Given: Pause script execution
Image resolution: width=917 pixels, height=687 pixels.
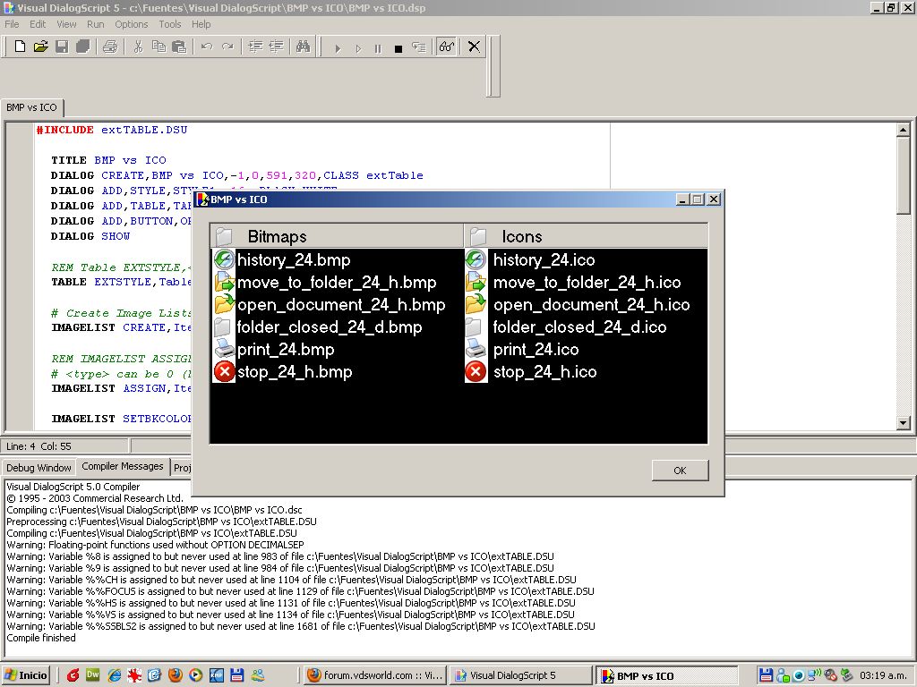Looking at the screenshot, I should point(378,48).
